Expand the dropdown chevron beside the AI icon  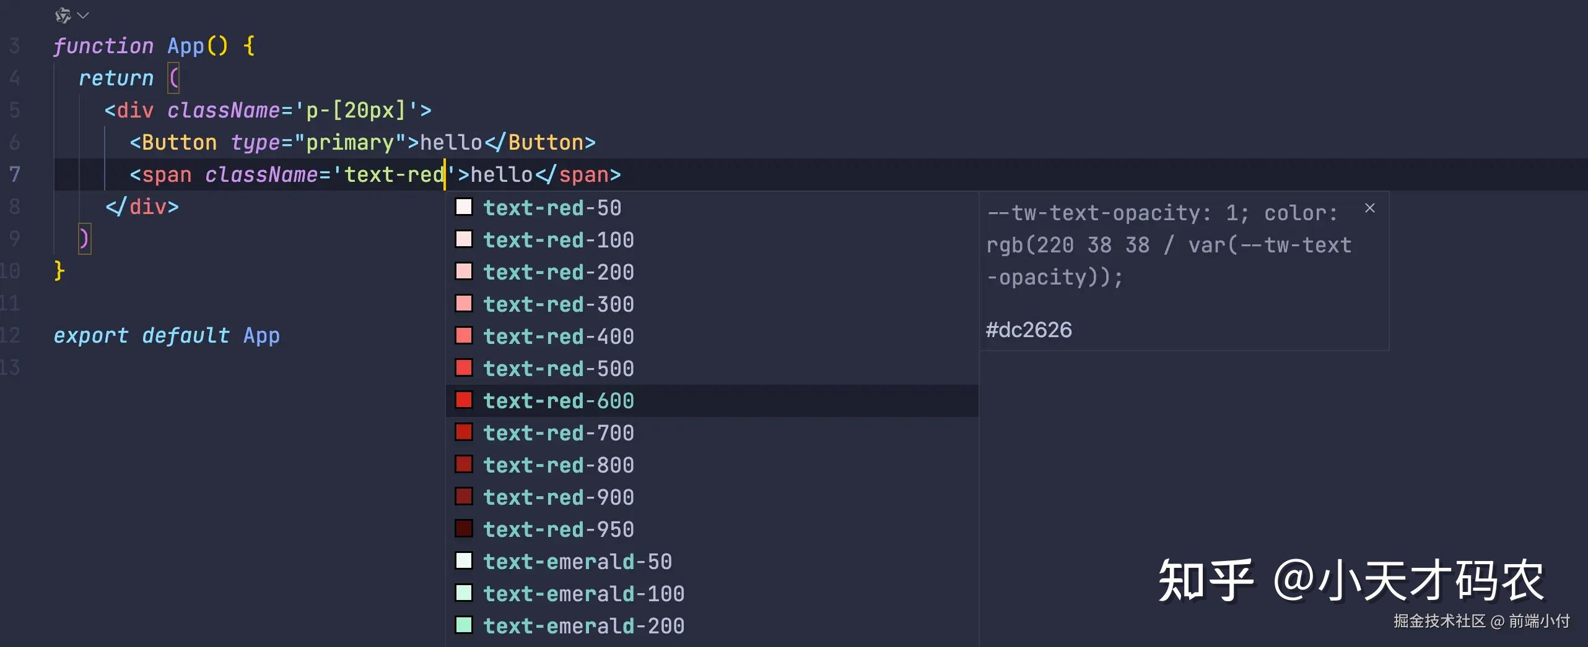(x=84, y=15)
